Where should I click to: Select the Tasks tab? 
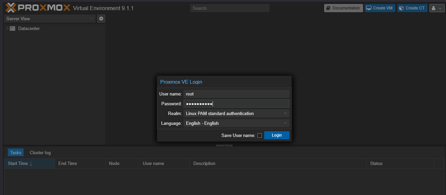[16, 153]
